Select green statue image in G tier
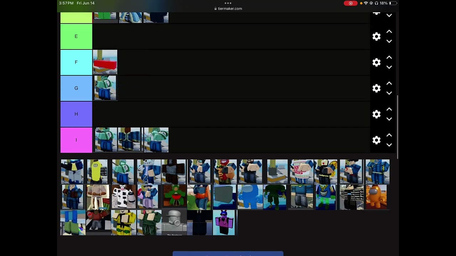 (105, 88)
